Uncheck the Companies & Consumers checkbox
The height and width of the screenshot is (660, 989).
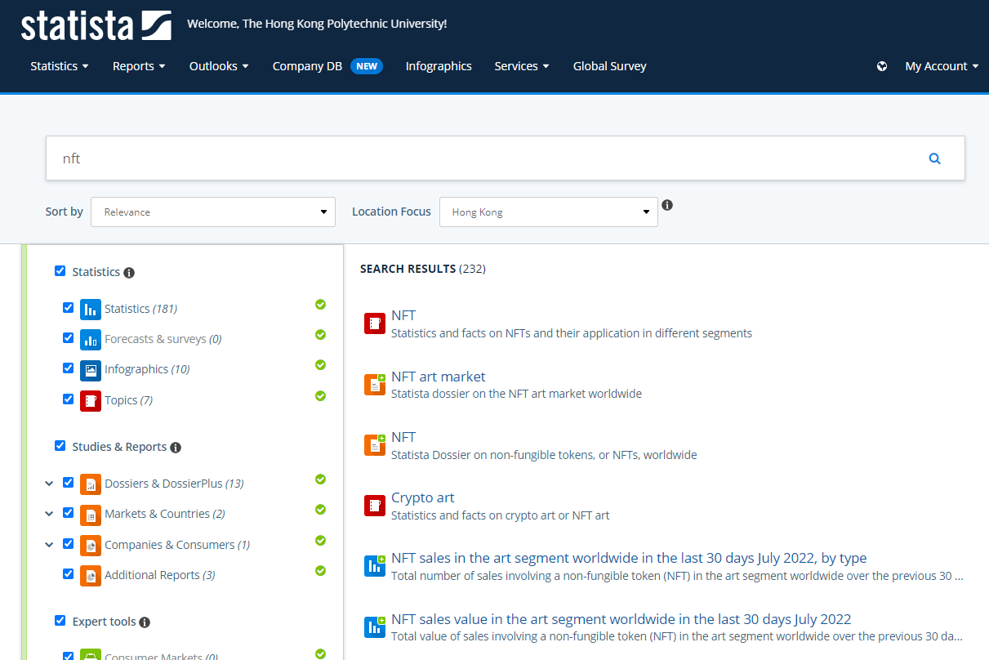click(68, 544)
